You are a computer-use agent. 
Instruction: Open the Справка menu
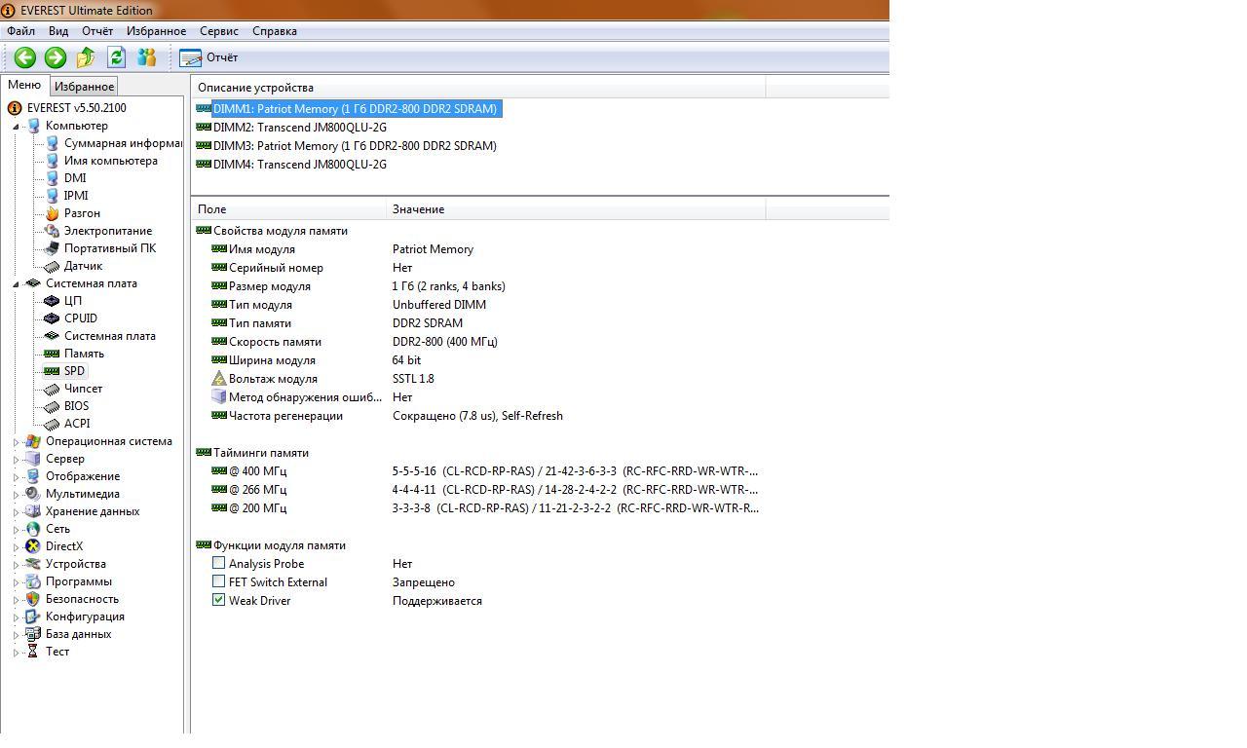pos(275,31)
